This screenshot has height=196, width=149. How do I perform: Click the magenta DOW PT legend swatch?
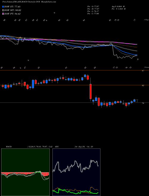click(3, 14)
